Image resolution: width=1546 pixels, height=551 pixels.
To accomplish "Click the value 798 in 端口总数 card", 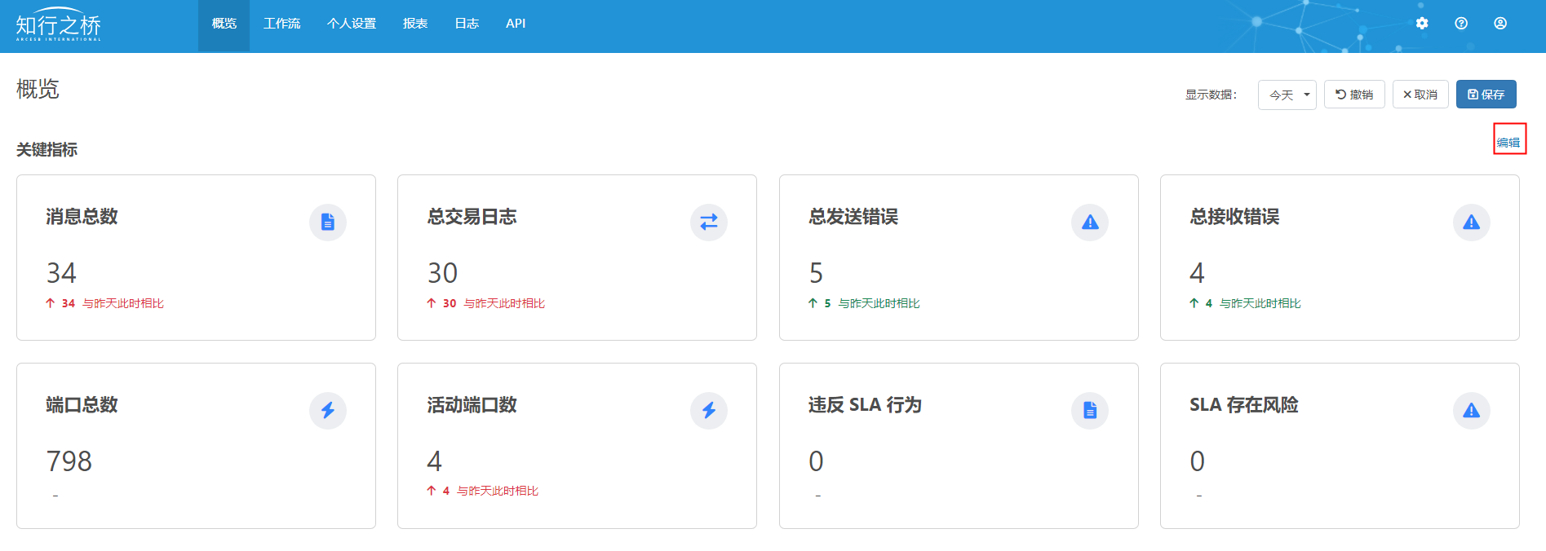I will click(69, 461).
